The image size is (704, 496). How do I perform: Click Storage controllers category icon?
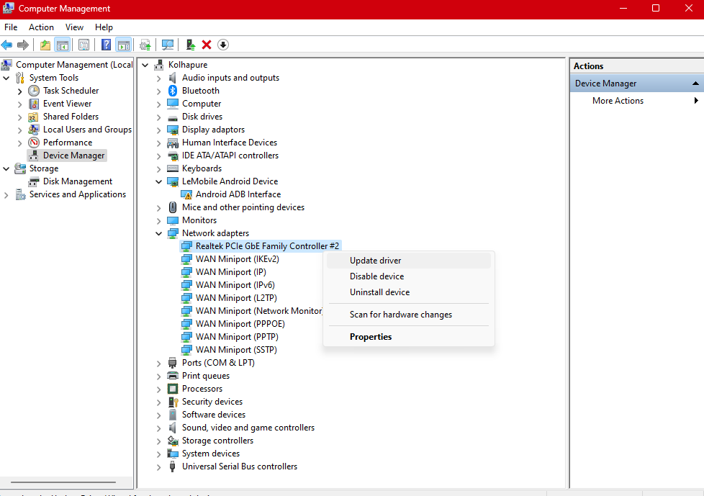173,441
